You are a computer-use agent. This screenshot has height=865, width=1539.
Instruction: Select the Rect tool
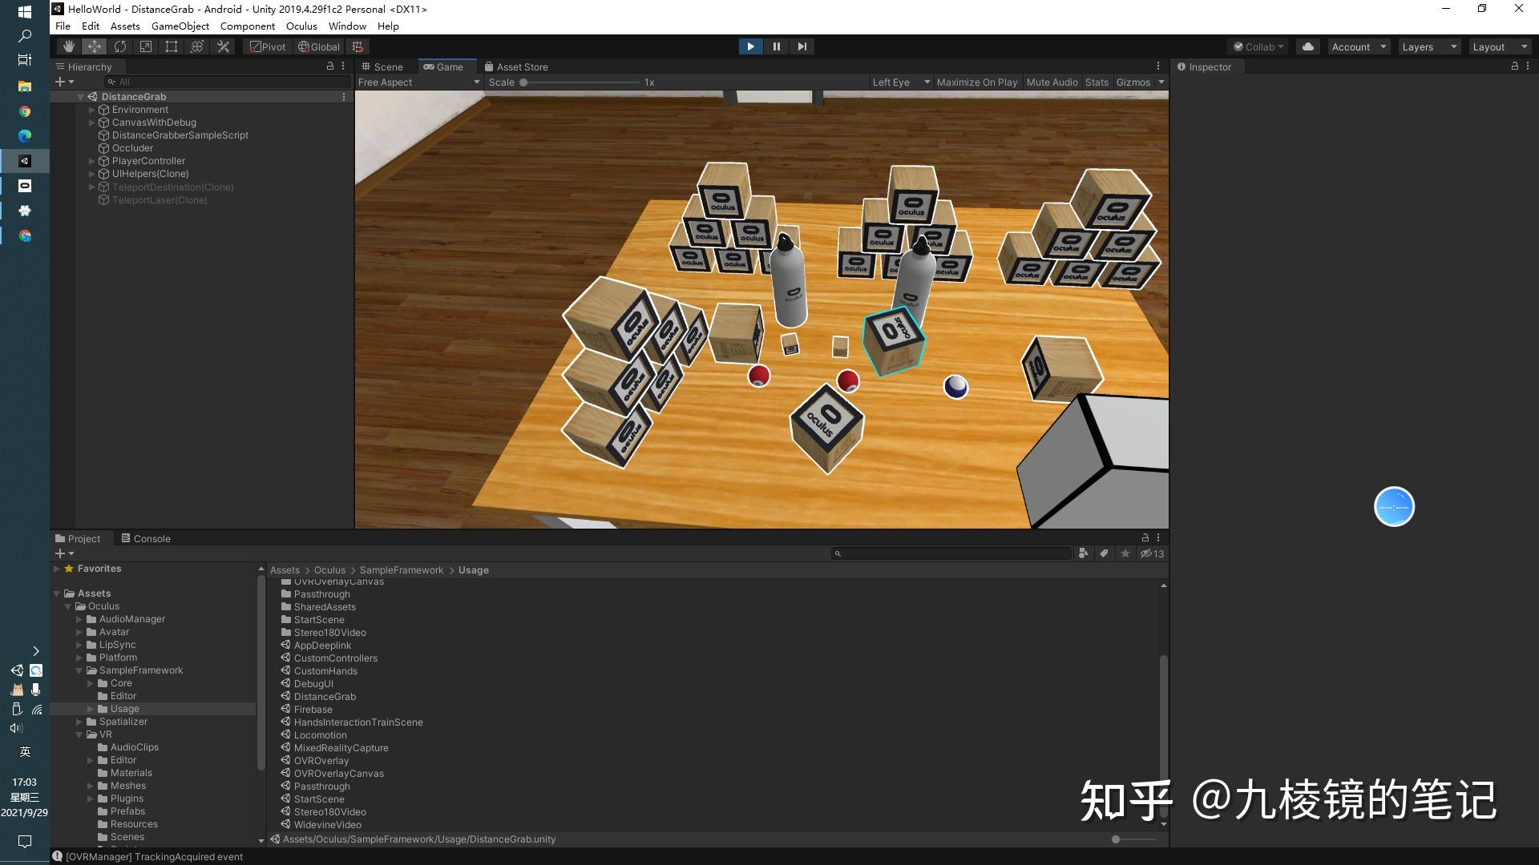click(x=172, y=46)
